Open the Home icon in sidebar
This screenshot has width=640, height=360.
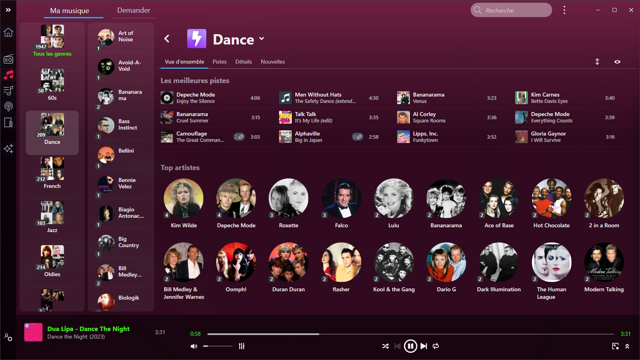pos(8,33)
